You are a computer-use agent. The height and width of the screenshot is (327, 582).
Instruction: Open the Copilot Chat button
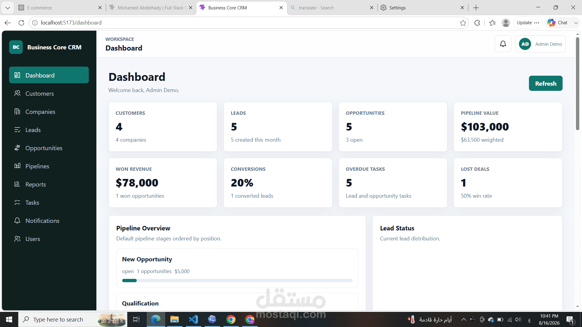click(x=558, y=23)
